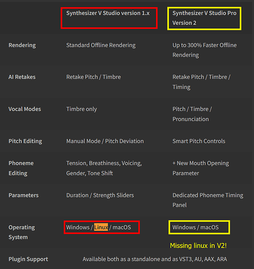Click the Standard Offline Rendering text
Image resolution: width=254 pixels, height=269 pixels.
click(101, 45)
